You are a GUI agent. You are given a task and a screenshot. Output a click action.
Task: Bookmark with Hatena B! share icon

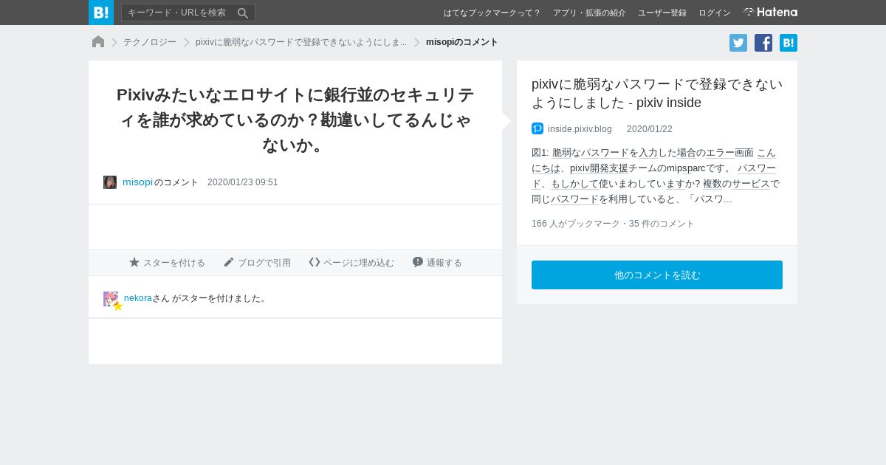(x=789, y=43)
